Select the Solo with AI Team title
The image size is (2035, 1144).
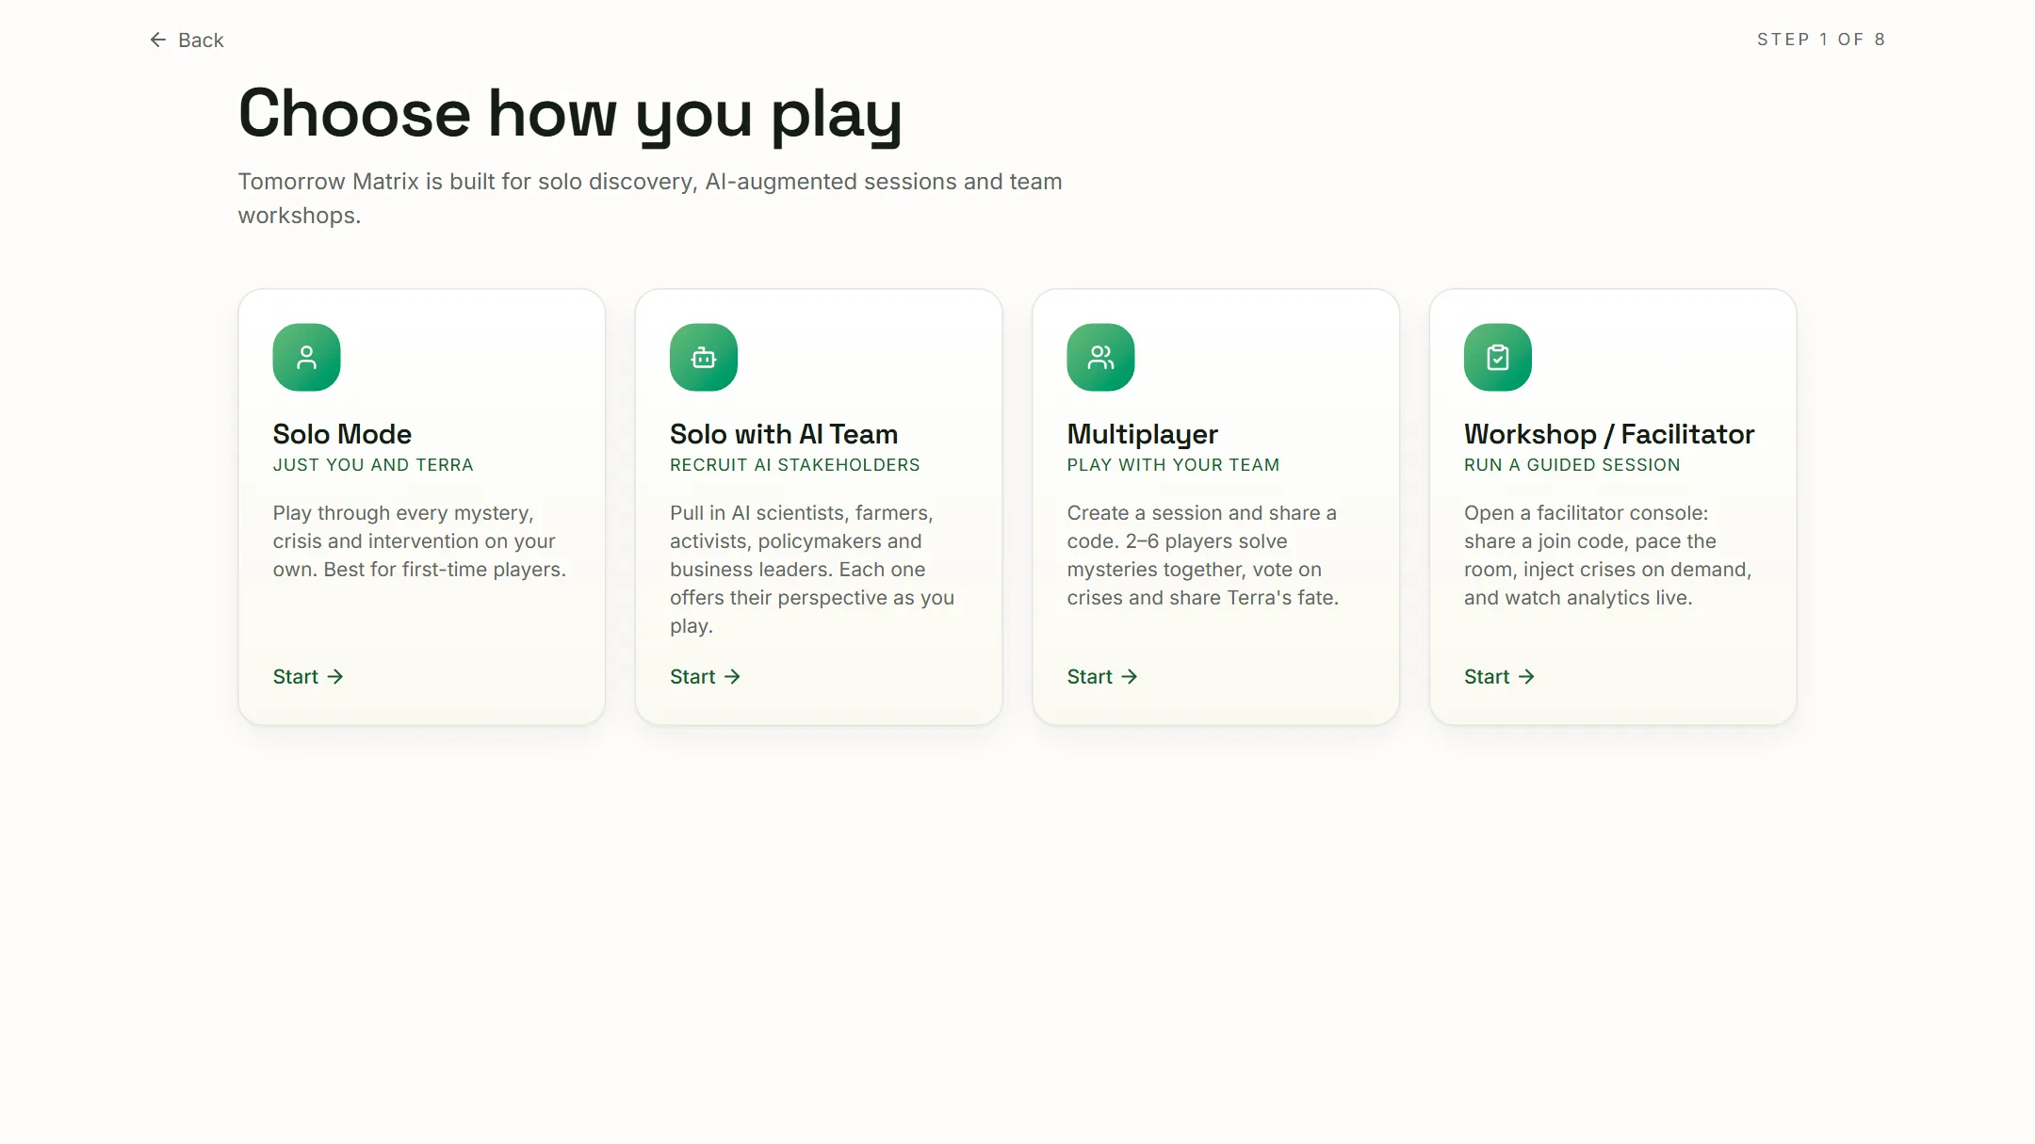coord(784,434)
